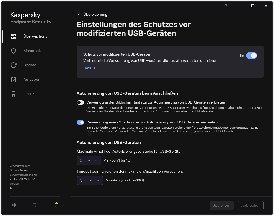Click the support headset icon
The image size is (274, 216).
pos(34,205)
